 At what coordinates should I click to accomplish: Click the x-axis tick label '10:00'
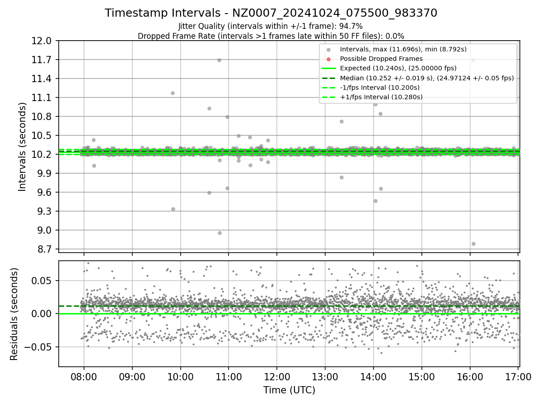coord(181,377)
